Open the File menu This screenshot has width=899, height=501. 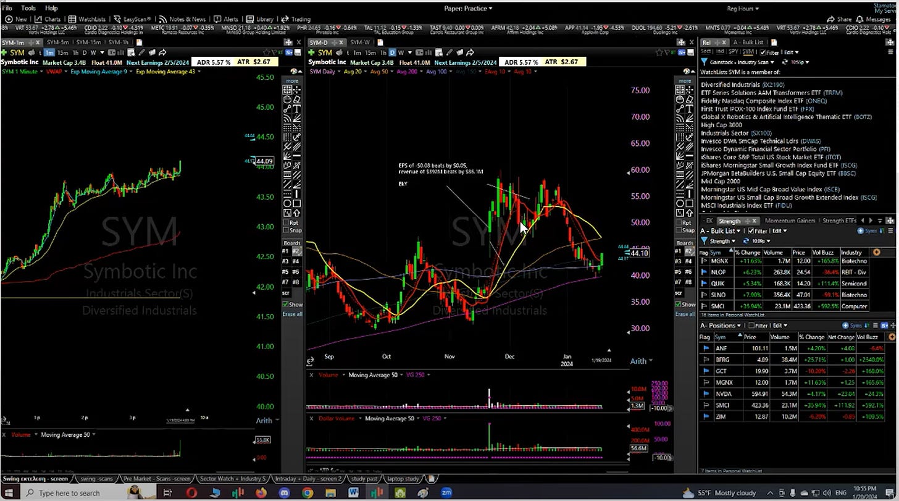(x=6, y=8)
